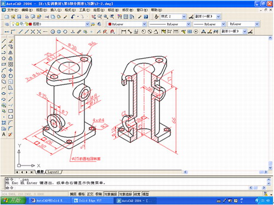Switch to the Layout1 tab
Screen dimensions: 274x205
click(x=53, y=172)
